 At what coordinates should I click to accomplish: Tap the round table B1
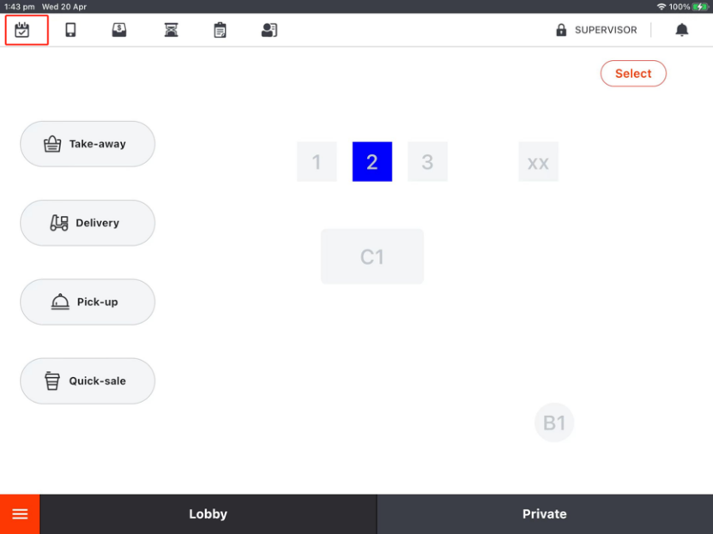(554, 423)
